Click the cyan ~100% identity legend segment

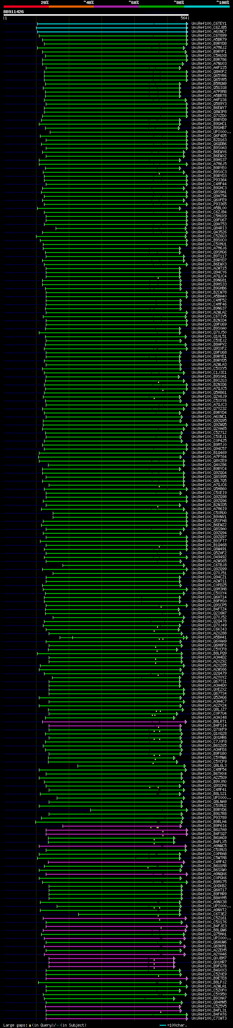tap(206, 7)
